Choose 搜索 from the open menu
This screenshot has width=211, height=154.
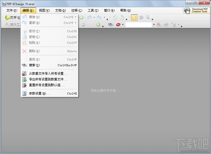tap(34, 65)
